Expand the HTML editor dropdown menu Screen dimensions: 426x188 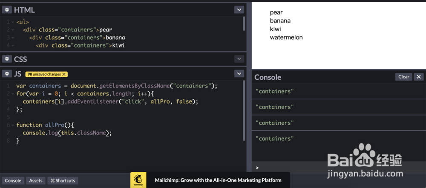point(239,10)
